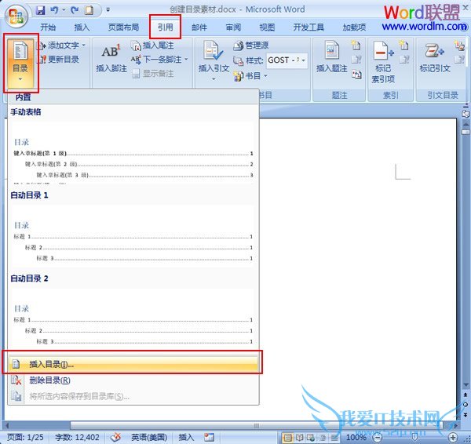Image resolution: width=471 pixels, height=444 pixels.
Task: Click insert table of figures icon in 题注 group
Action: click(x=356, y=45)
